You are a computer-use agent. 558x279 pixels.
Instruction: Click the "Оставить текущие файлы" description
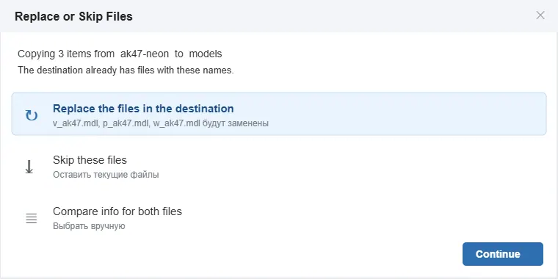[106, 175]
